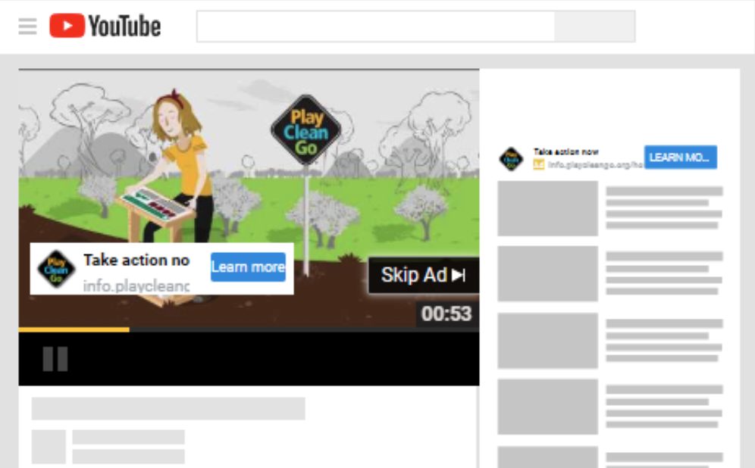Click Learn more in the video overlay ad
Image resolution: width=755 pixels, height=468 pixels.
click(x=248, y=267)
